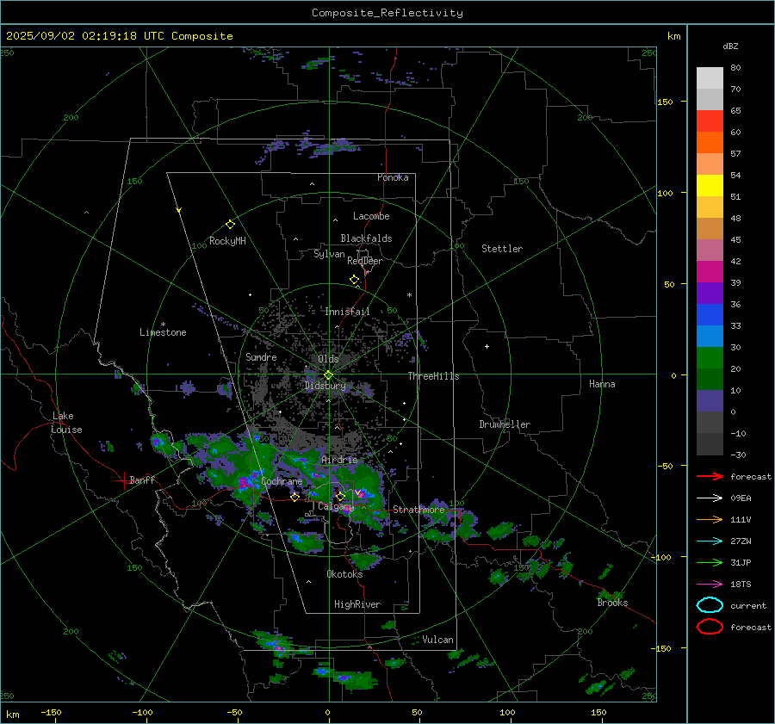Click the Stettler city label
The image size is (775, 724).
point(502,249)
